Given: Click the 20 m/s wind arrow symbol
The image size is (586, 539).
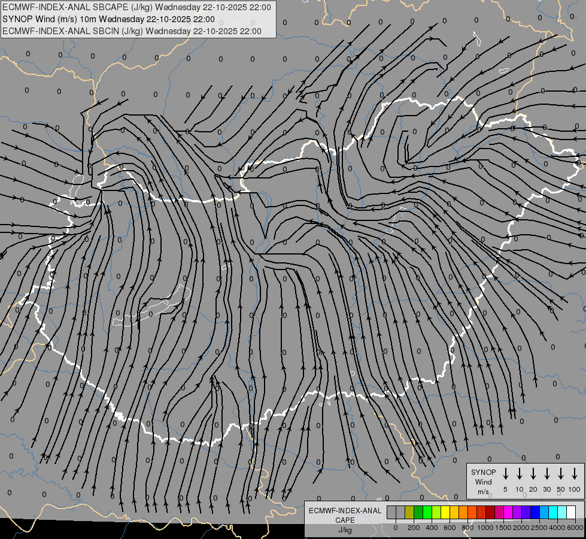Looking at the screenshot, I should coord(533,474).
